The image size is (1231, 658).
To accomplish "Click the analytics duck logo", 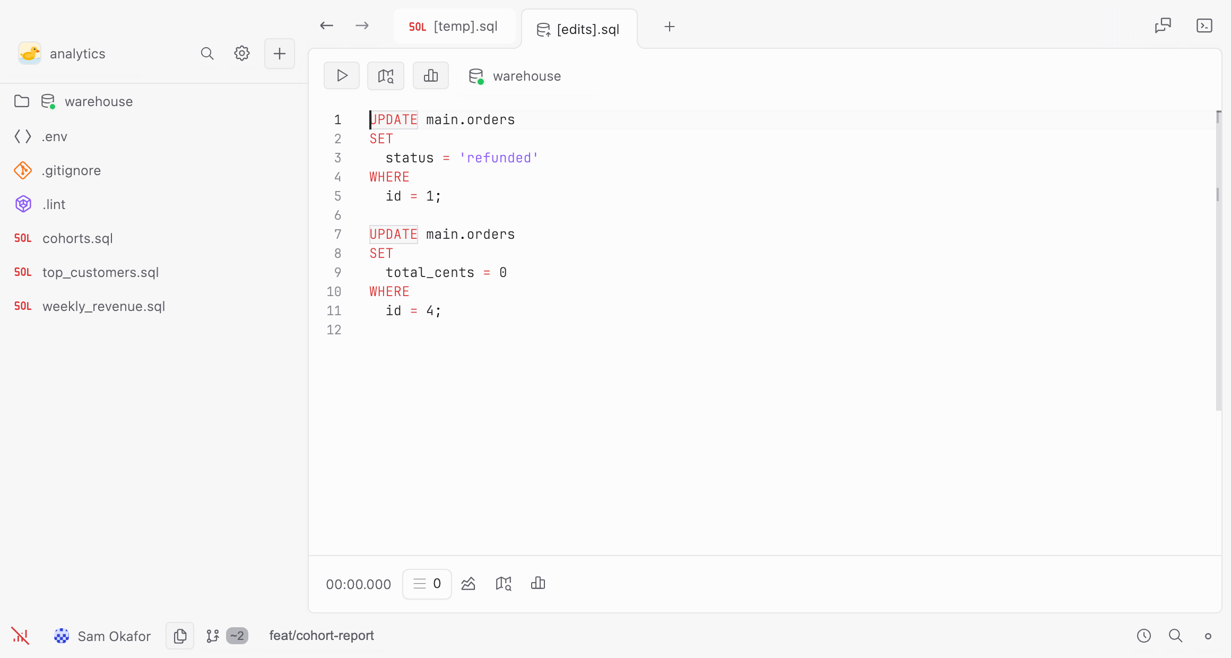I will 30,54.
